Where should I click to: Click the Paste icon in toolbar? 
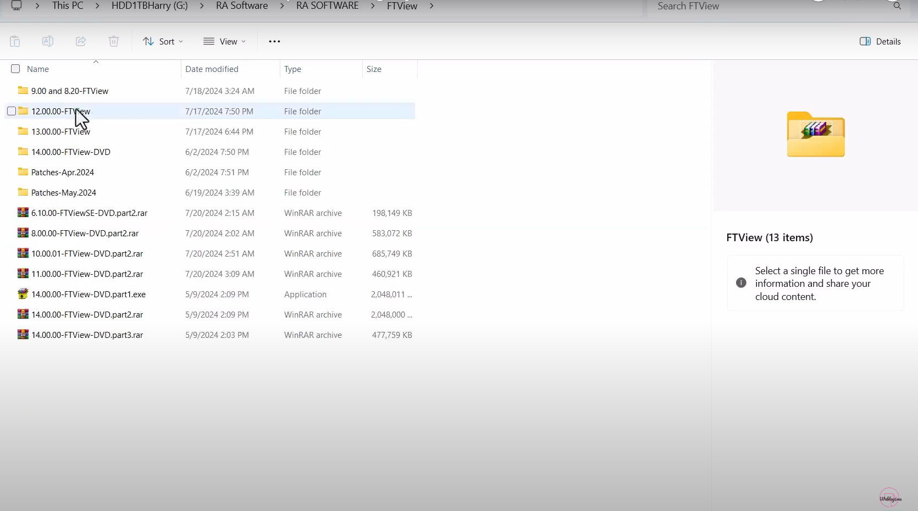pos(15,41)
